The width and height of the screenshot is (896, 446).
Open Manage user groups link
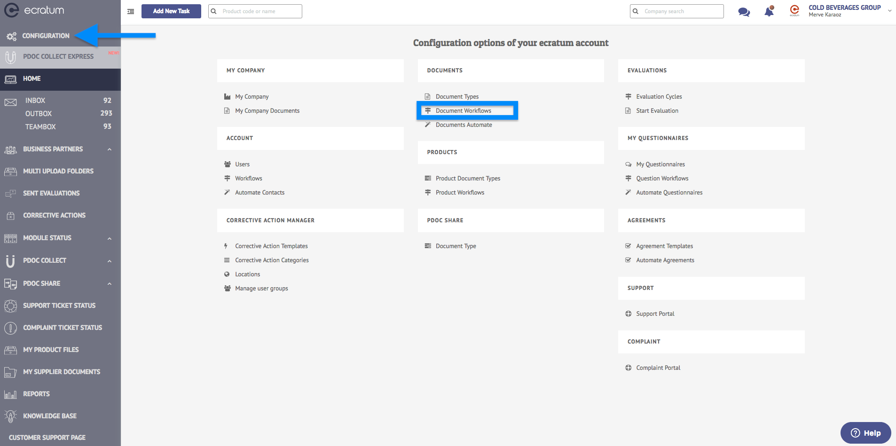coord(261,289)
